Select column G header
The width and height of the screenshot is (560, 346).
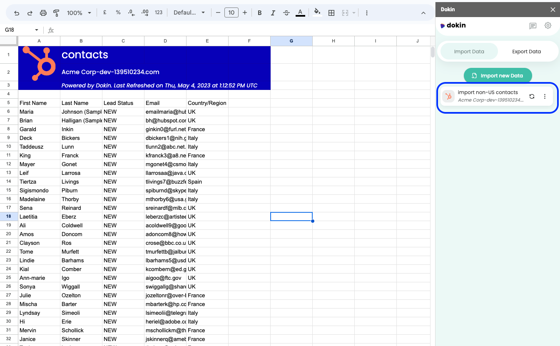(x=291, y=41)
